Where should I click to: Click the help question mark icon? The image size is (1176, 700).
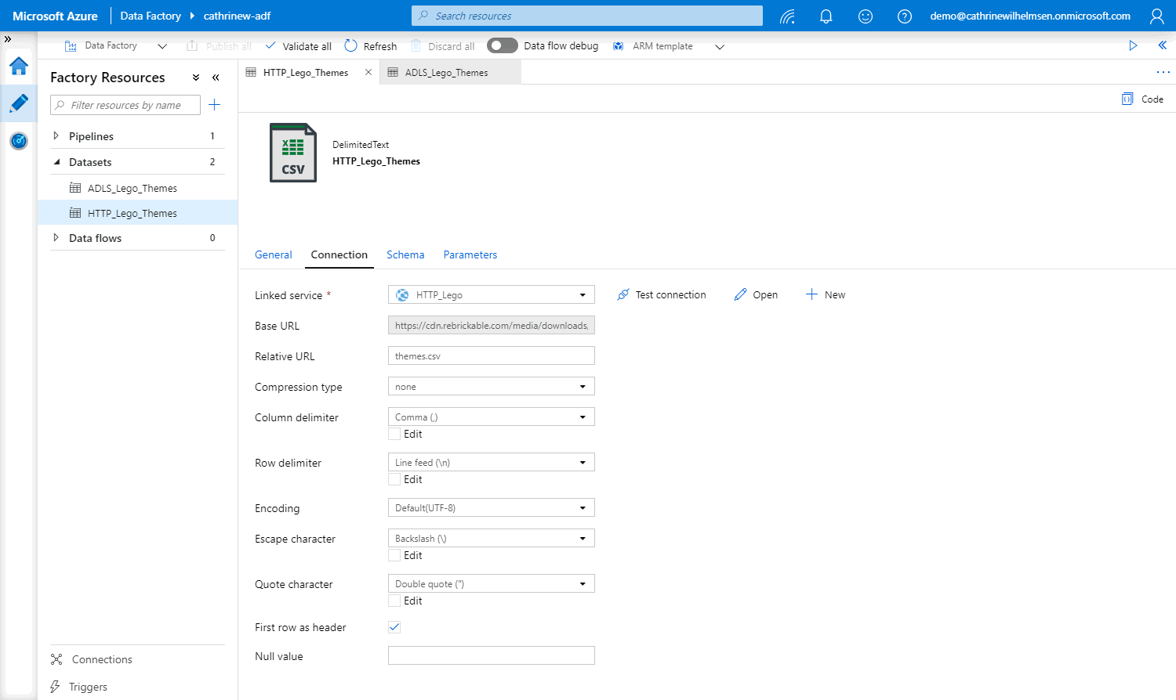[x=904, y=16]
